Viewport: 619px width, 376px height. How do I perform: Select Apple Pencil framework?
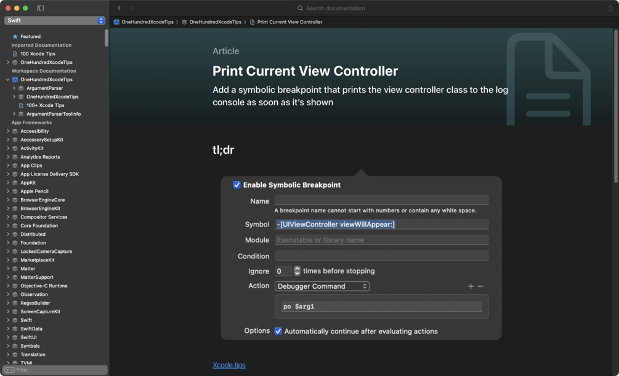pyautogui.click(x=34, y=191)
